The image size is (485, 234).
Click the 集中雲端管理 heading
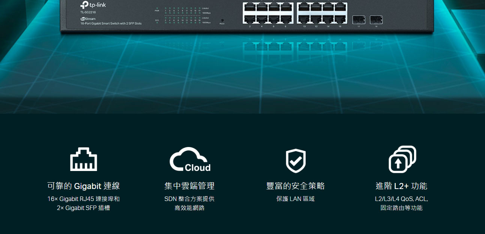189,186
